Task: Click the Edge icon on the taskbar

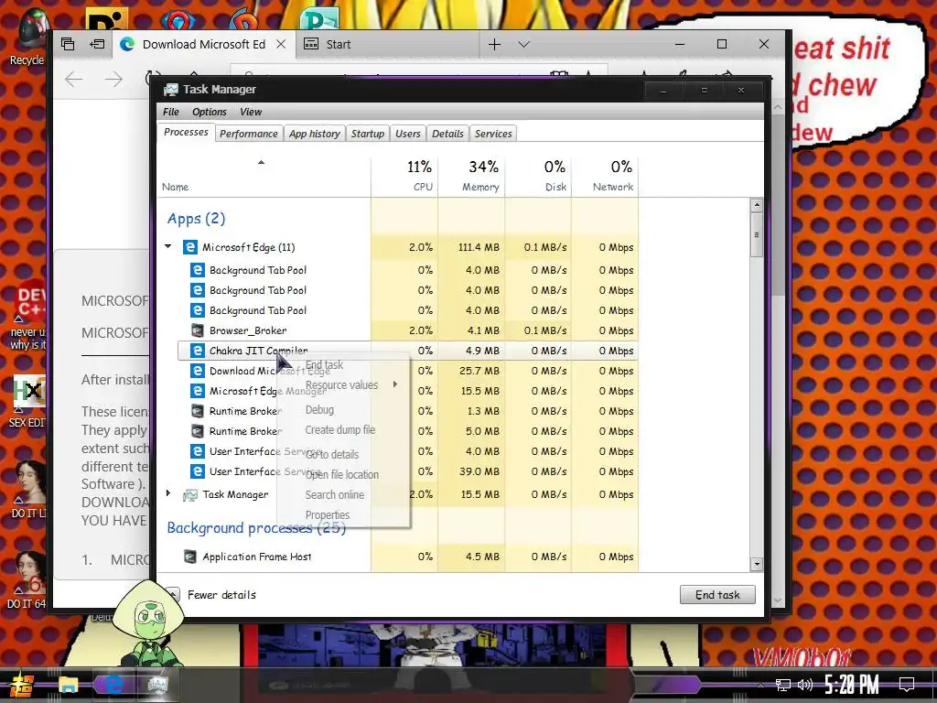Action: (113, 685)
